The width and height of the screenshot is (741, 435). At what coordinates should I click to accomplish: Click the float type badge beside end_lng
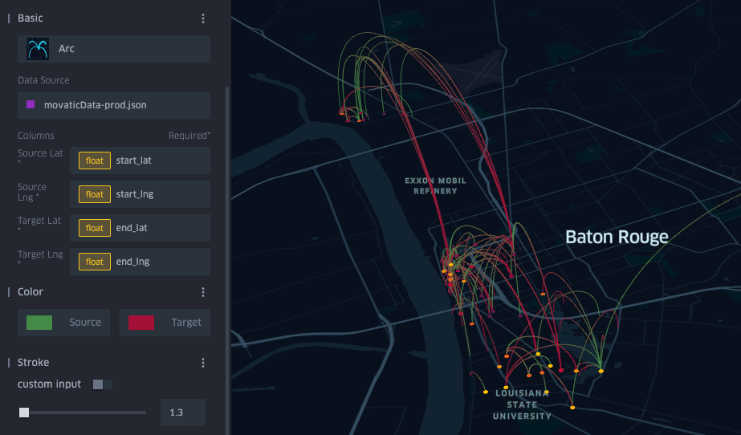95,262
